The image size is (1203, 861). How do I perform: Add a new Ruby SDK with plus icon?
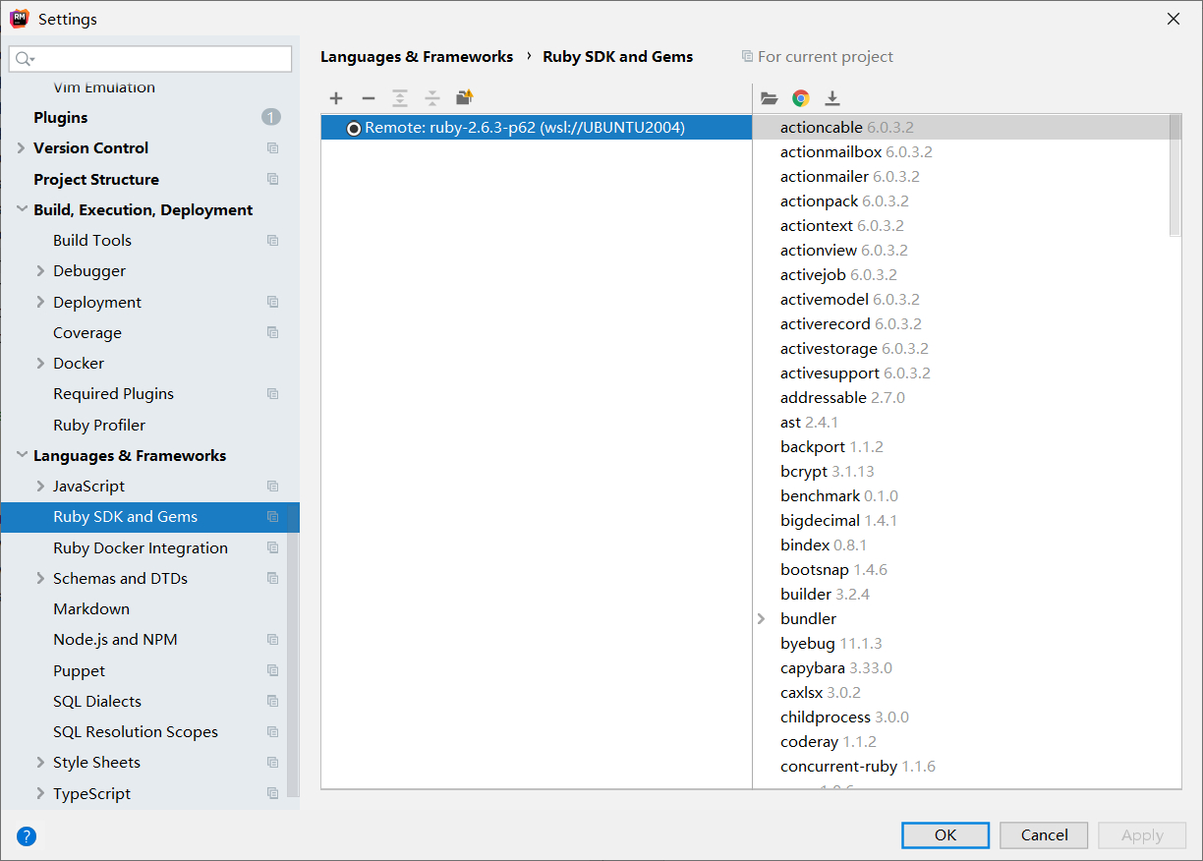336,98
